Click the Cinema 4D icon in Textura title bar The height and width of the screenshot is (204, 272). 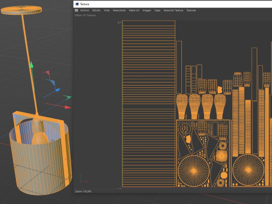pos(77,4)
